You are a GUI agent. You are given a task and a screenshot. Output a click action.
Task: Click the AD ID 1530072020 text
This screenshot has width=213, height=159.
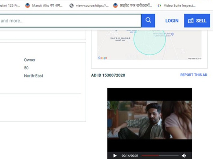[108, 75]
